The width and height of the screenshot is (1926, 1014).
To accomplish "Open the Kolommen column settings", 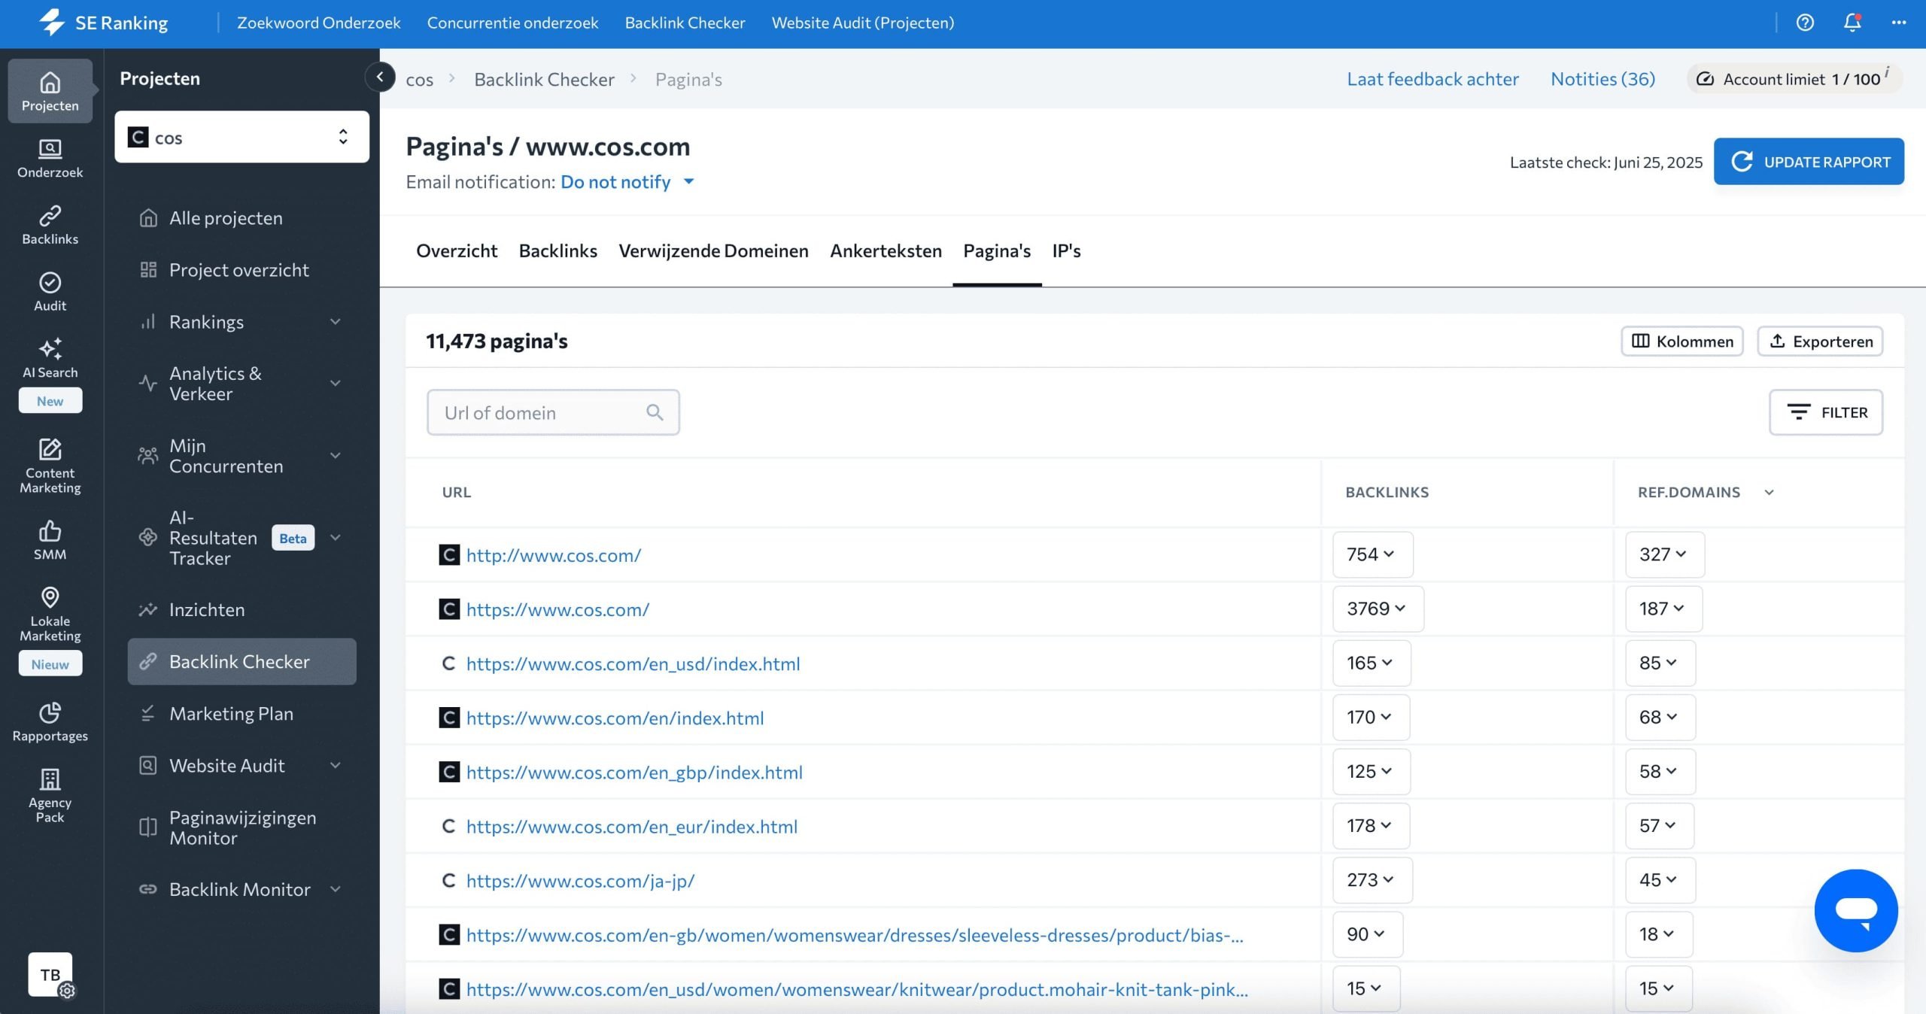I will [1682, 341].
